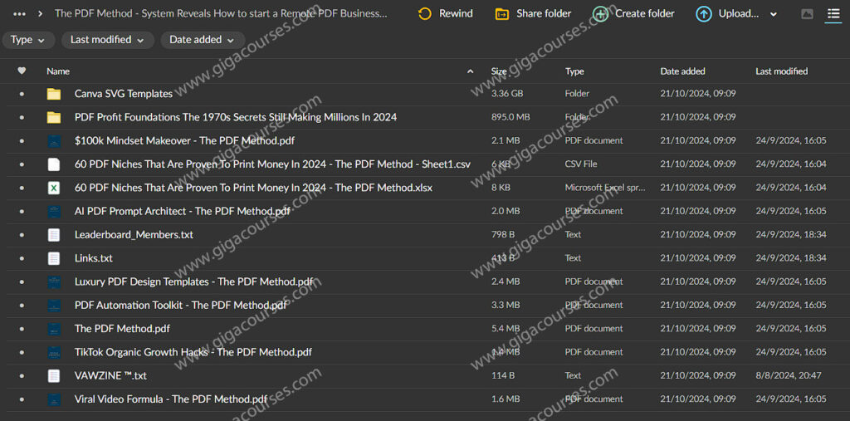Image resolution: width=850 pixels, height=421 pixels.
Task: Click the TikTok Organic Growth Hacks file icon
Action: [x=54, y=352]
